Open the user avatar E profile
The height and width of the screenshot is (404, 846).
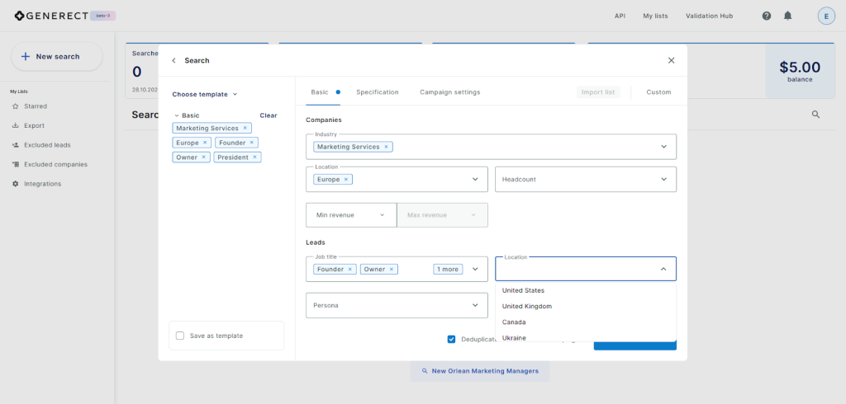coord(825,16)
